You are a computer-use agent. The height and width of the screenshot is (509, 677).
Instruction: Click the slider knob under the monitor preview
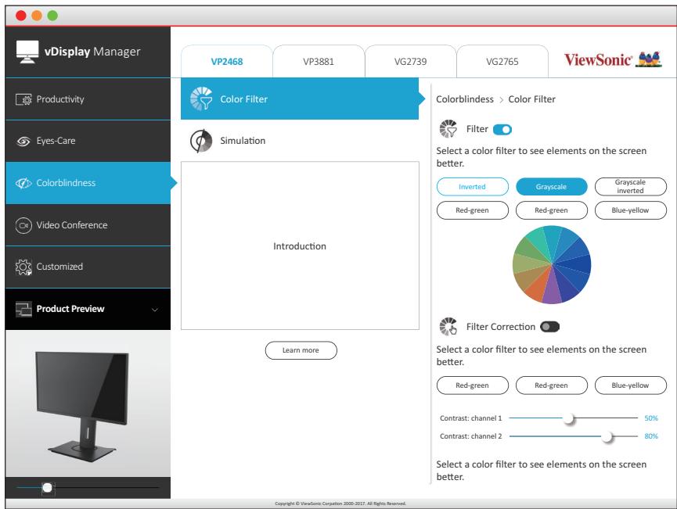[x=47, y=488]
